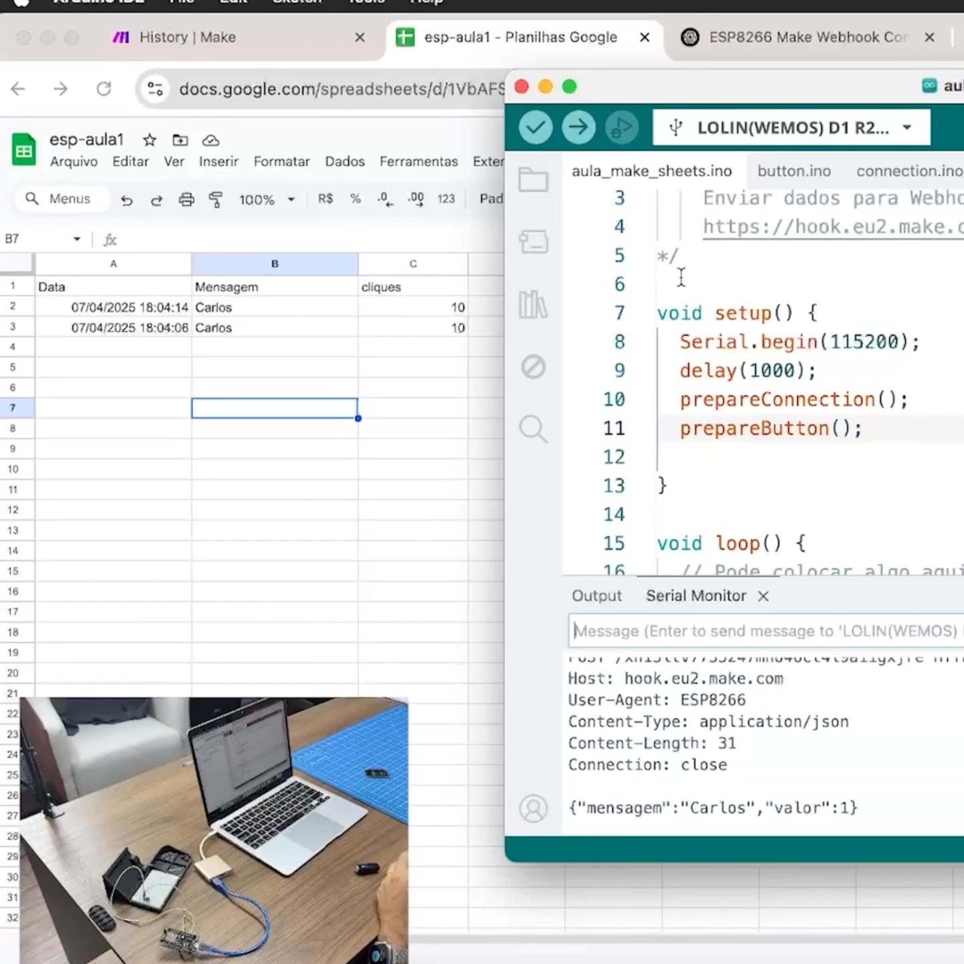Switch to the Output panel tab
Image resolution: width=964 pixels, height=964 pixels.
pyautogui.click(x=596, y=596)
